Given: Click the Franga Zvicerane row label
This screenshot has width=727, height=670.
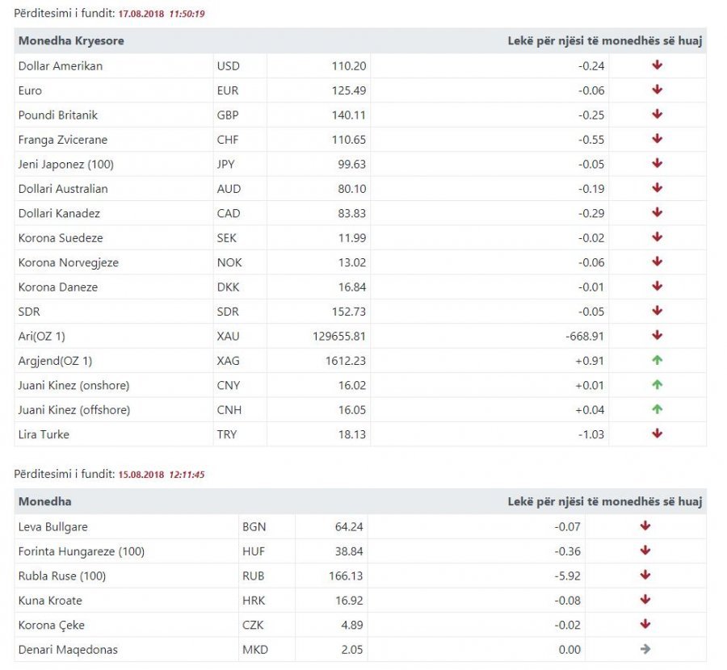Looking at the screenshot, I should point(63,140).
